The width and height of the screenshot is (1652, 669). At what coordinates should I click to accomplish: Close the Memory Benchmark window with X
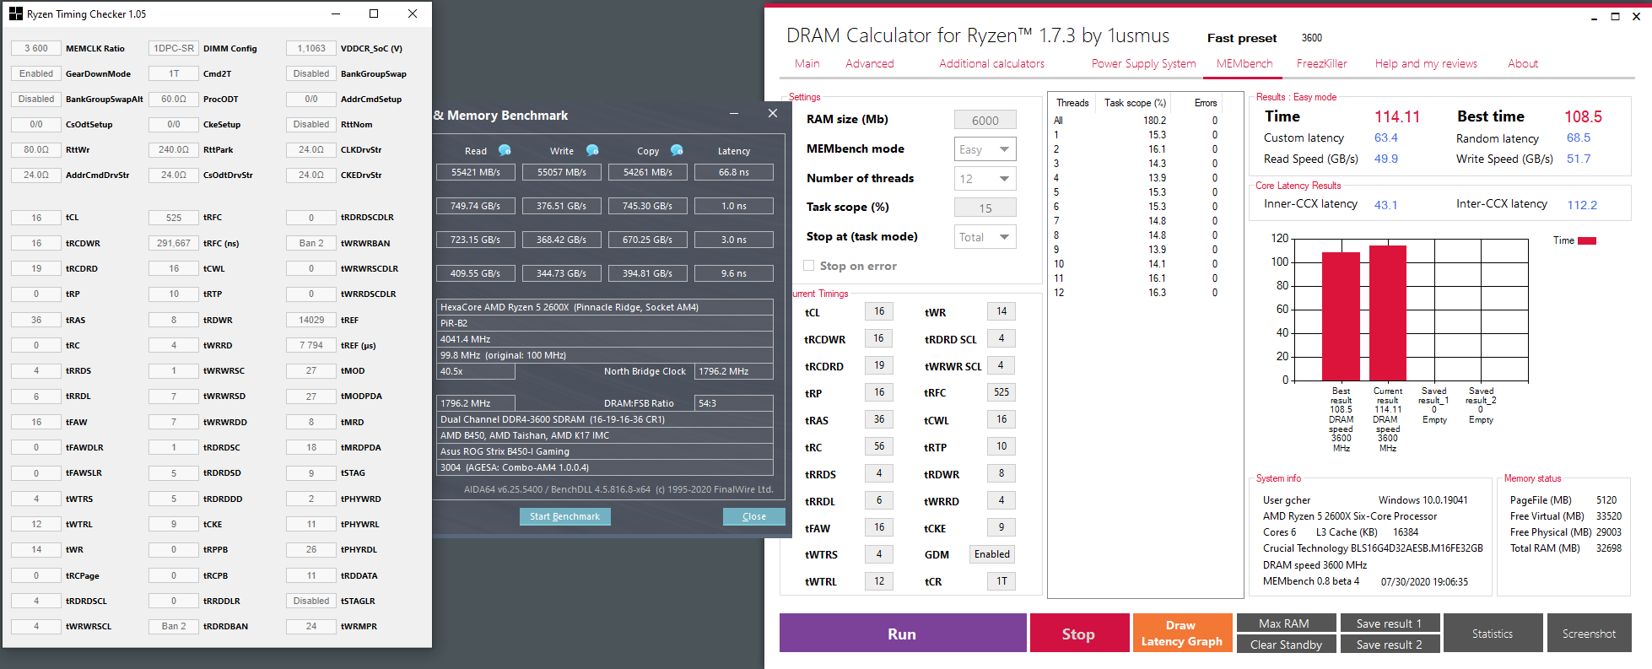(x=773, y=114)
